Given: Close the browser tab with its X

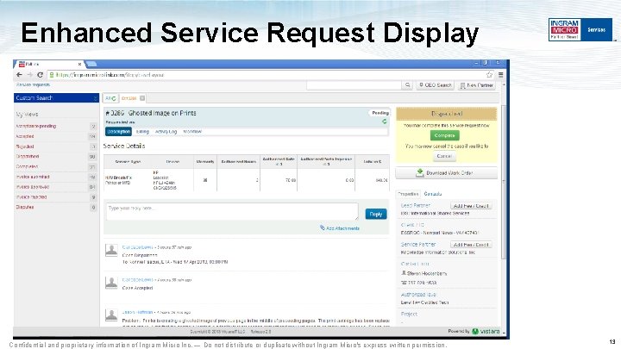Looking at the screenshot, I should [79, 64].
